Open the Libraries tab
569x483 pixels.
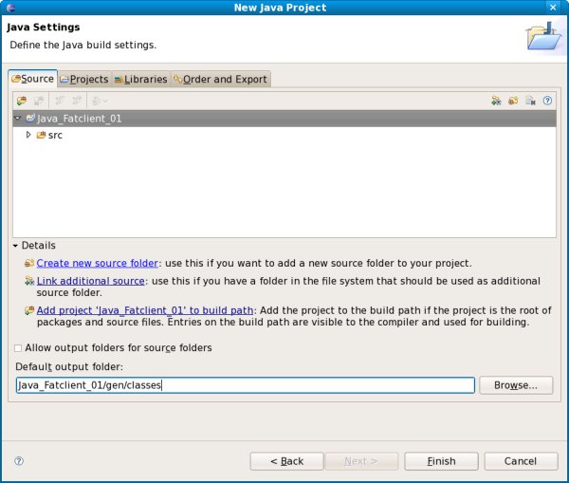coord(139,79)
